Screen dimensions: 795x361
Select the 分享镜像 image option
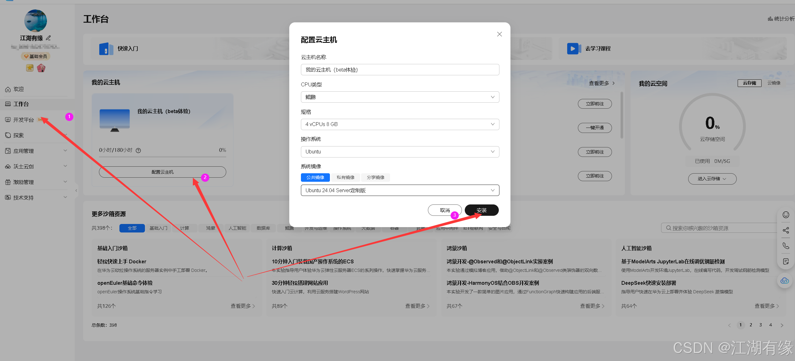tap(375, 177)
